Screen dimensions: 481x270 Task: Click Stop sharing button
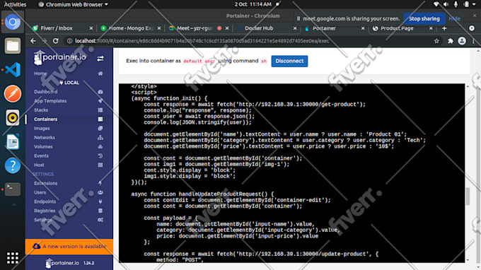tap(424, 18)
